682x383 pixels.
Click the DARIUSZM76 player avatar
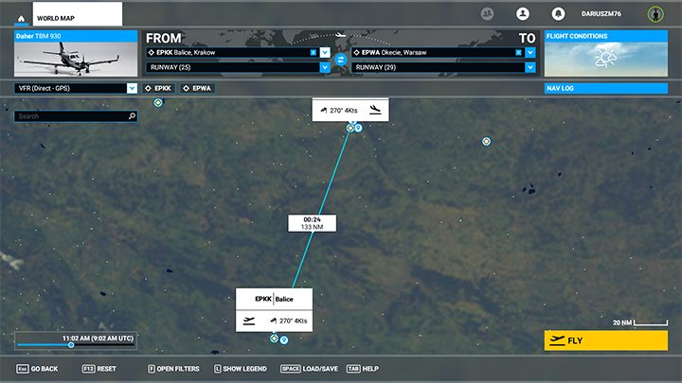(655, 14)
